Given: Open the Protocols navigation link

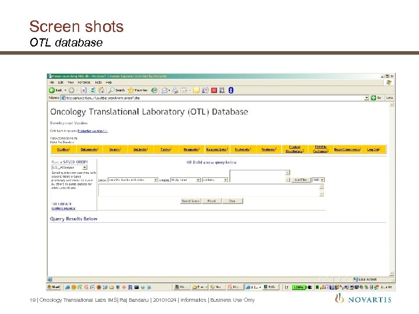Looking at the screenshot, I should 243,149.
